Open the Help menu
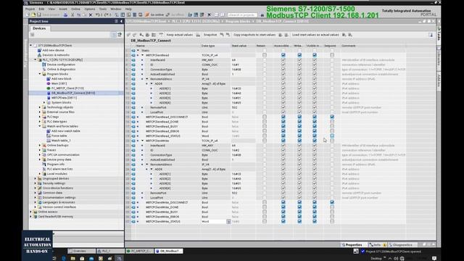This screenshot has height=261, width=464. [x=128, y=9]
